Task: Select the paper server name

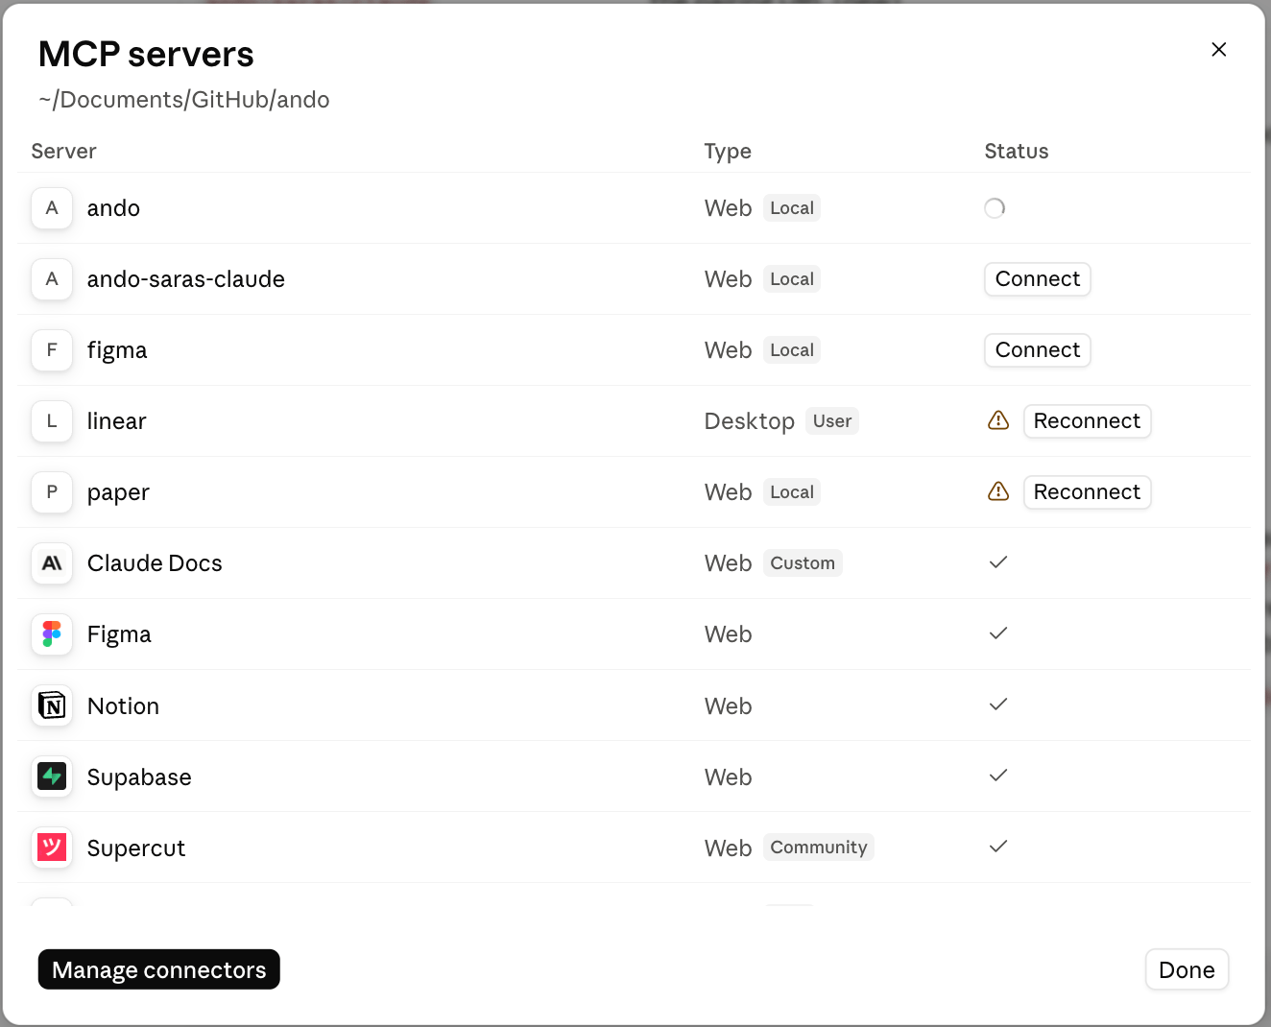Action: [x=118, y=492]
